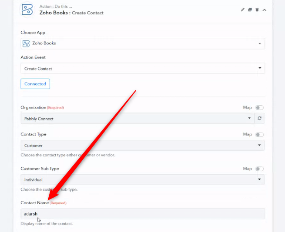Screen dimensions: 285x232
Task: Click the Contact Name (Required) label
Action: (x=44, y=203)
